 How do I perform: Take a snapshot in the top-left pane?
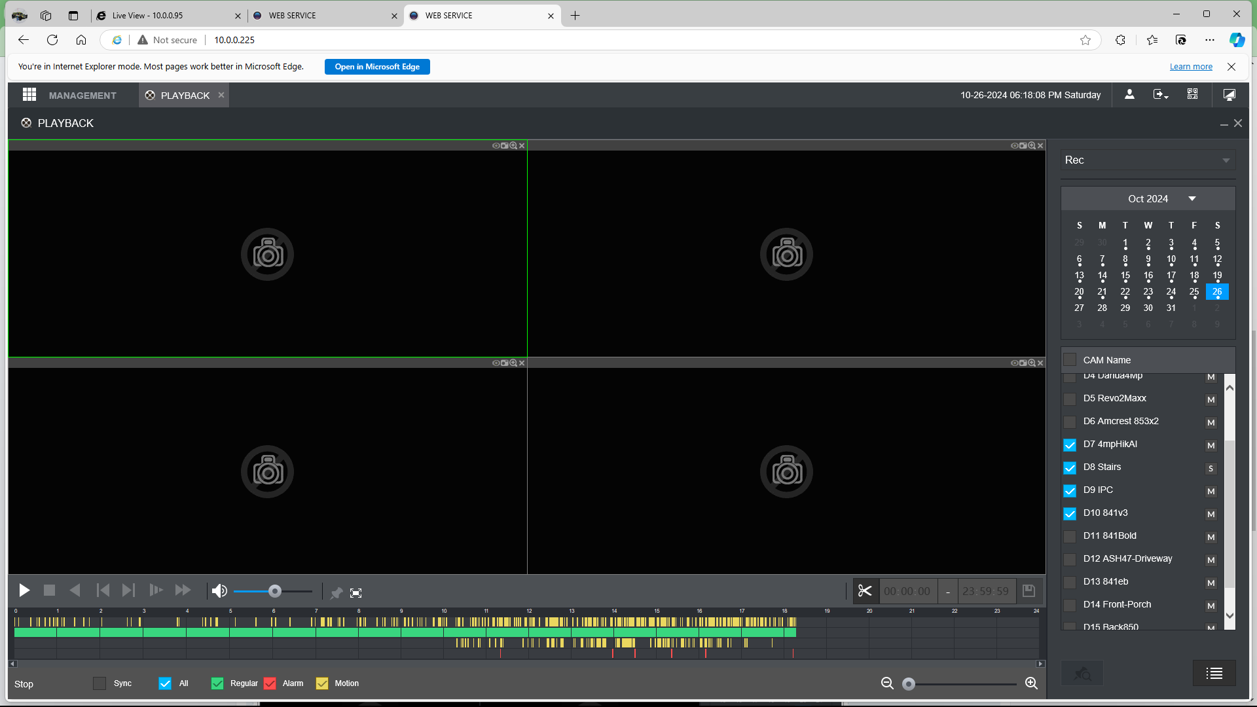(x=505, y=146)
